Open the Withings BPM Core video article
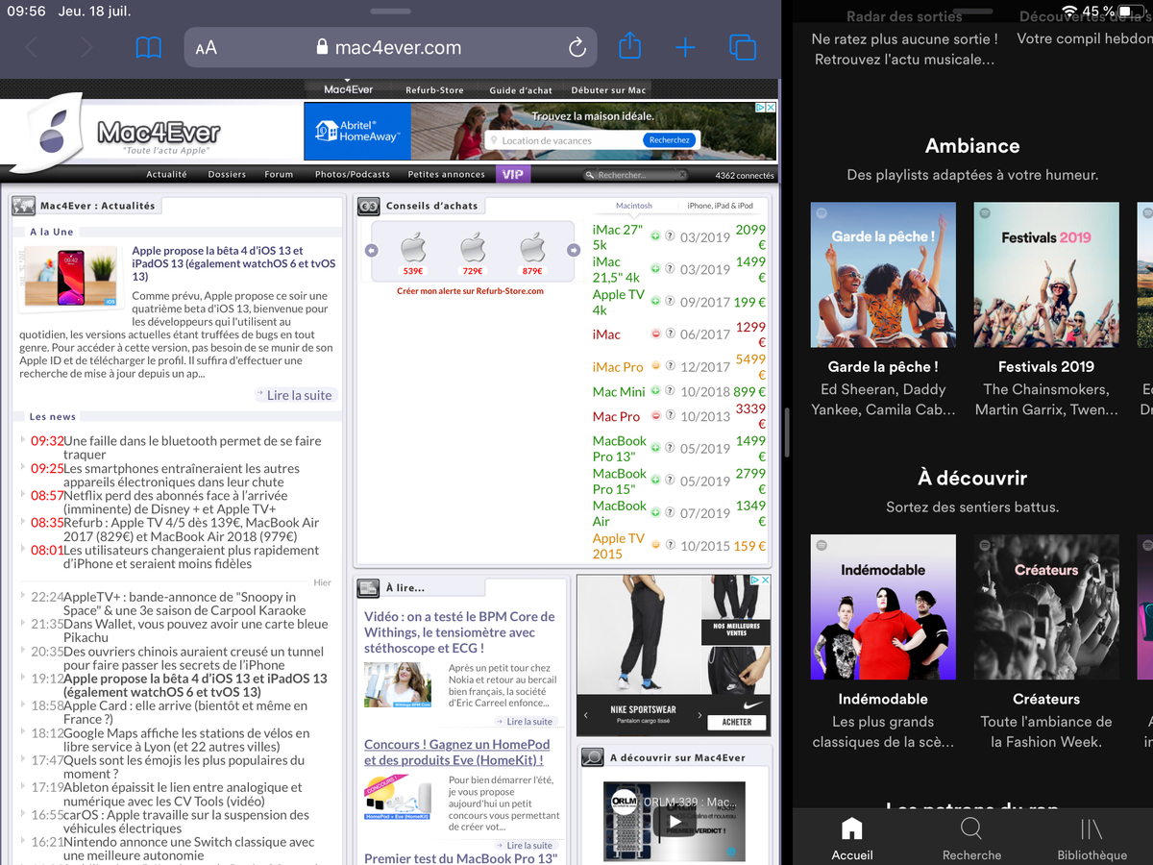The width and height of the screenshot is (1153, 865). (x=459, y=632)
